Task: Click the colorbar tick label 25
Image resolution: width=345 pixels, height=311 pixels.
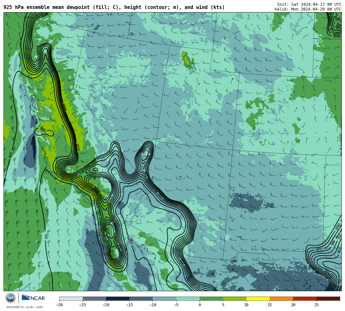Action: pyautogui.click(x=316, y=305)
